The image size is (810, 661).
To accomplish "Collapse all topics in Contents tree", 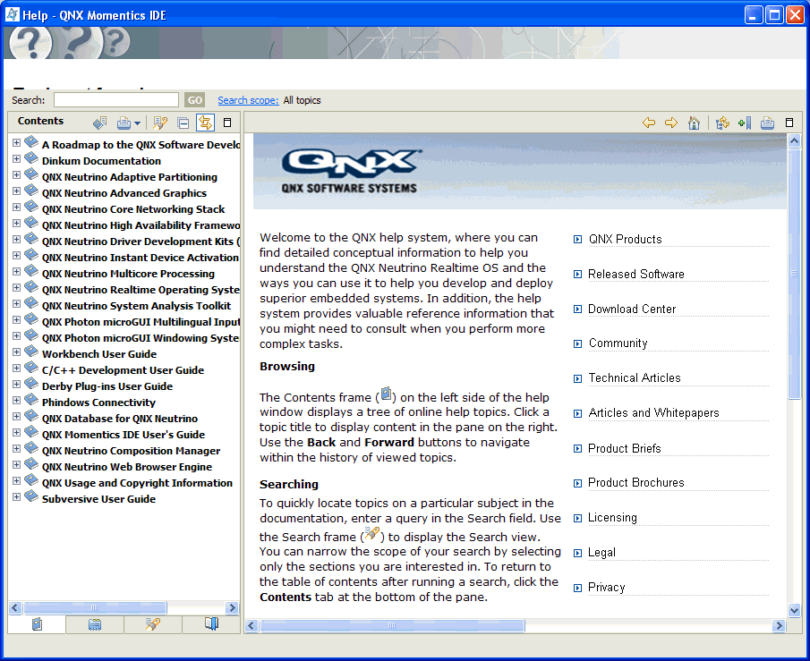I will [x=183, y=123].
